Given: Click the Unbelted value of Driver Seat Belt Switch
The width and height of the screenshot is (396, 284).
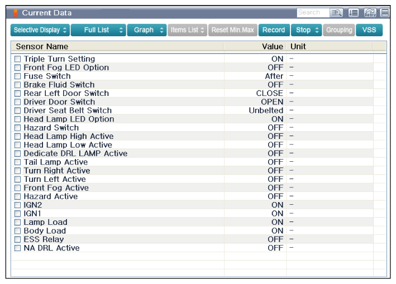Looking at the screenshot, I should (x=266, y=110).
